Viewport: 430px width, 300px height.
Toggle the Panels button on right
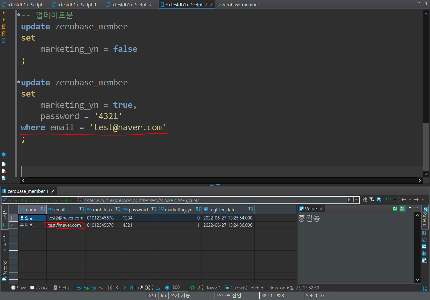[425, 217]
